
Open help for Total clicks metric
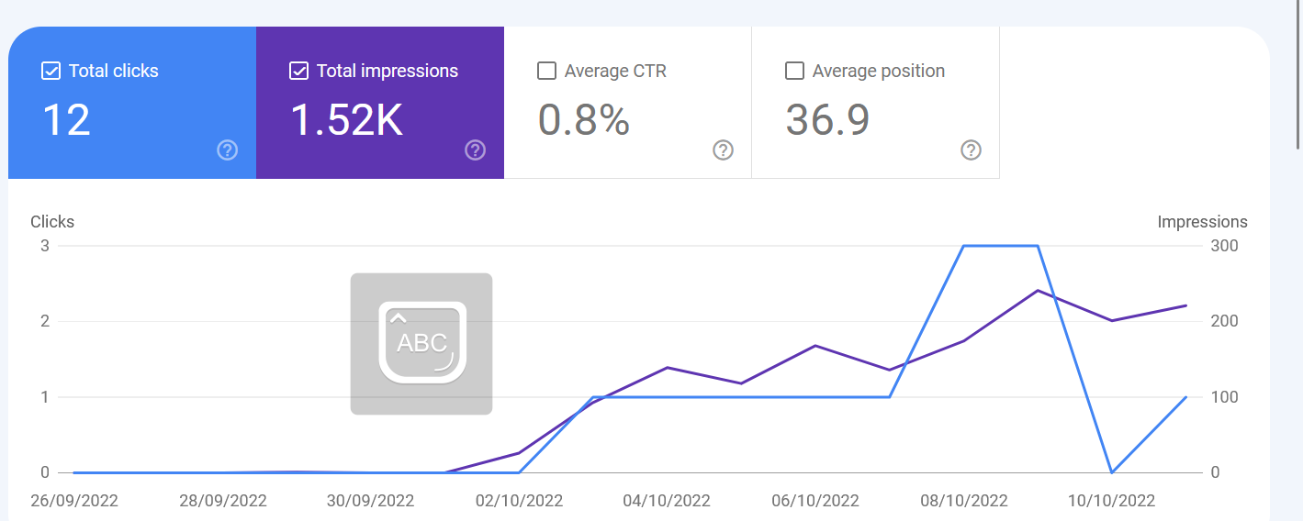tap(228, 150)
